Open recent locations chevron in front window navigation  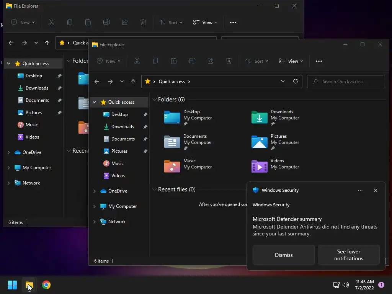coord(122,82)
